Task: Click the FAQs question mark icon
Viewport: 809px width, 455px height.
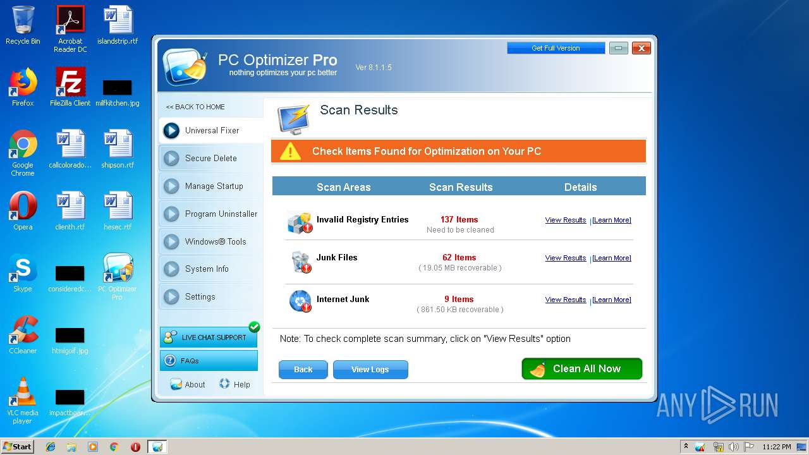Action: (x=169, y=361)
